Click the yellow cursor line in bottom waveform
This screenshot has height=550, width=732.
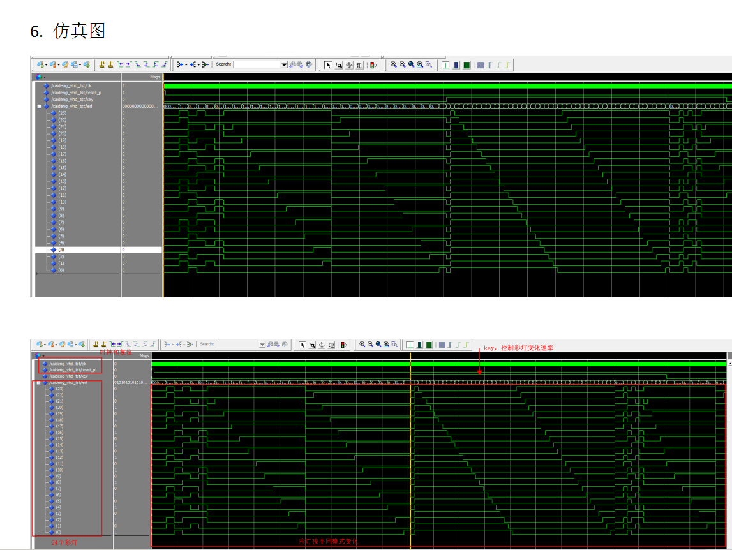(x=410, y=447)
